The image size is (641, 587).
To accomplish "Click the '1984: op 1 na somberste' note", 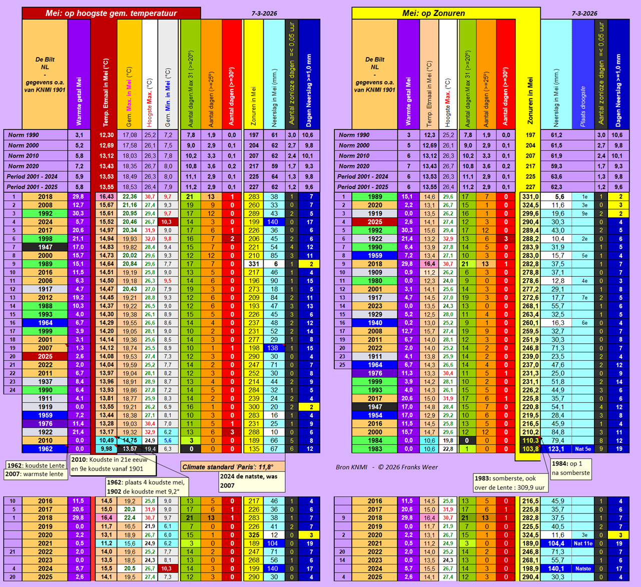I will coord(571,468).
